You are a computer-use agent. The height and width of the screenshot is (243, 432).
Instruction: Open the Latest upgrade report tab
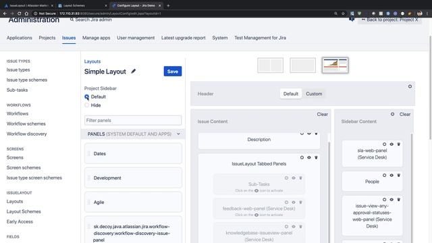[184, 38]
